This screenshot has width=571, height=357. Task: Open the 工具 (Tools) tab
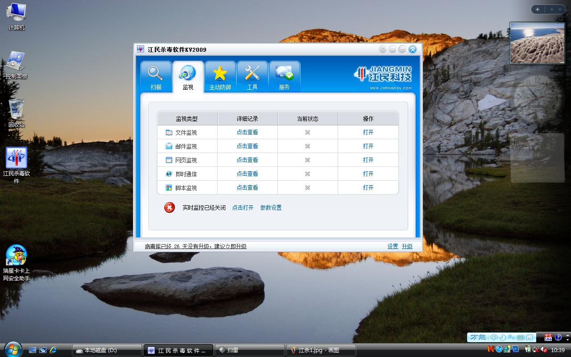252,77
